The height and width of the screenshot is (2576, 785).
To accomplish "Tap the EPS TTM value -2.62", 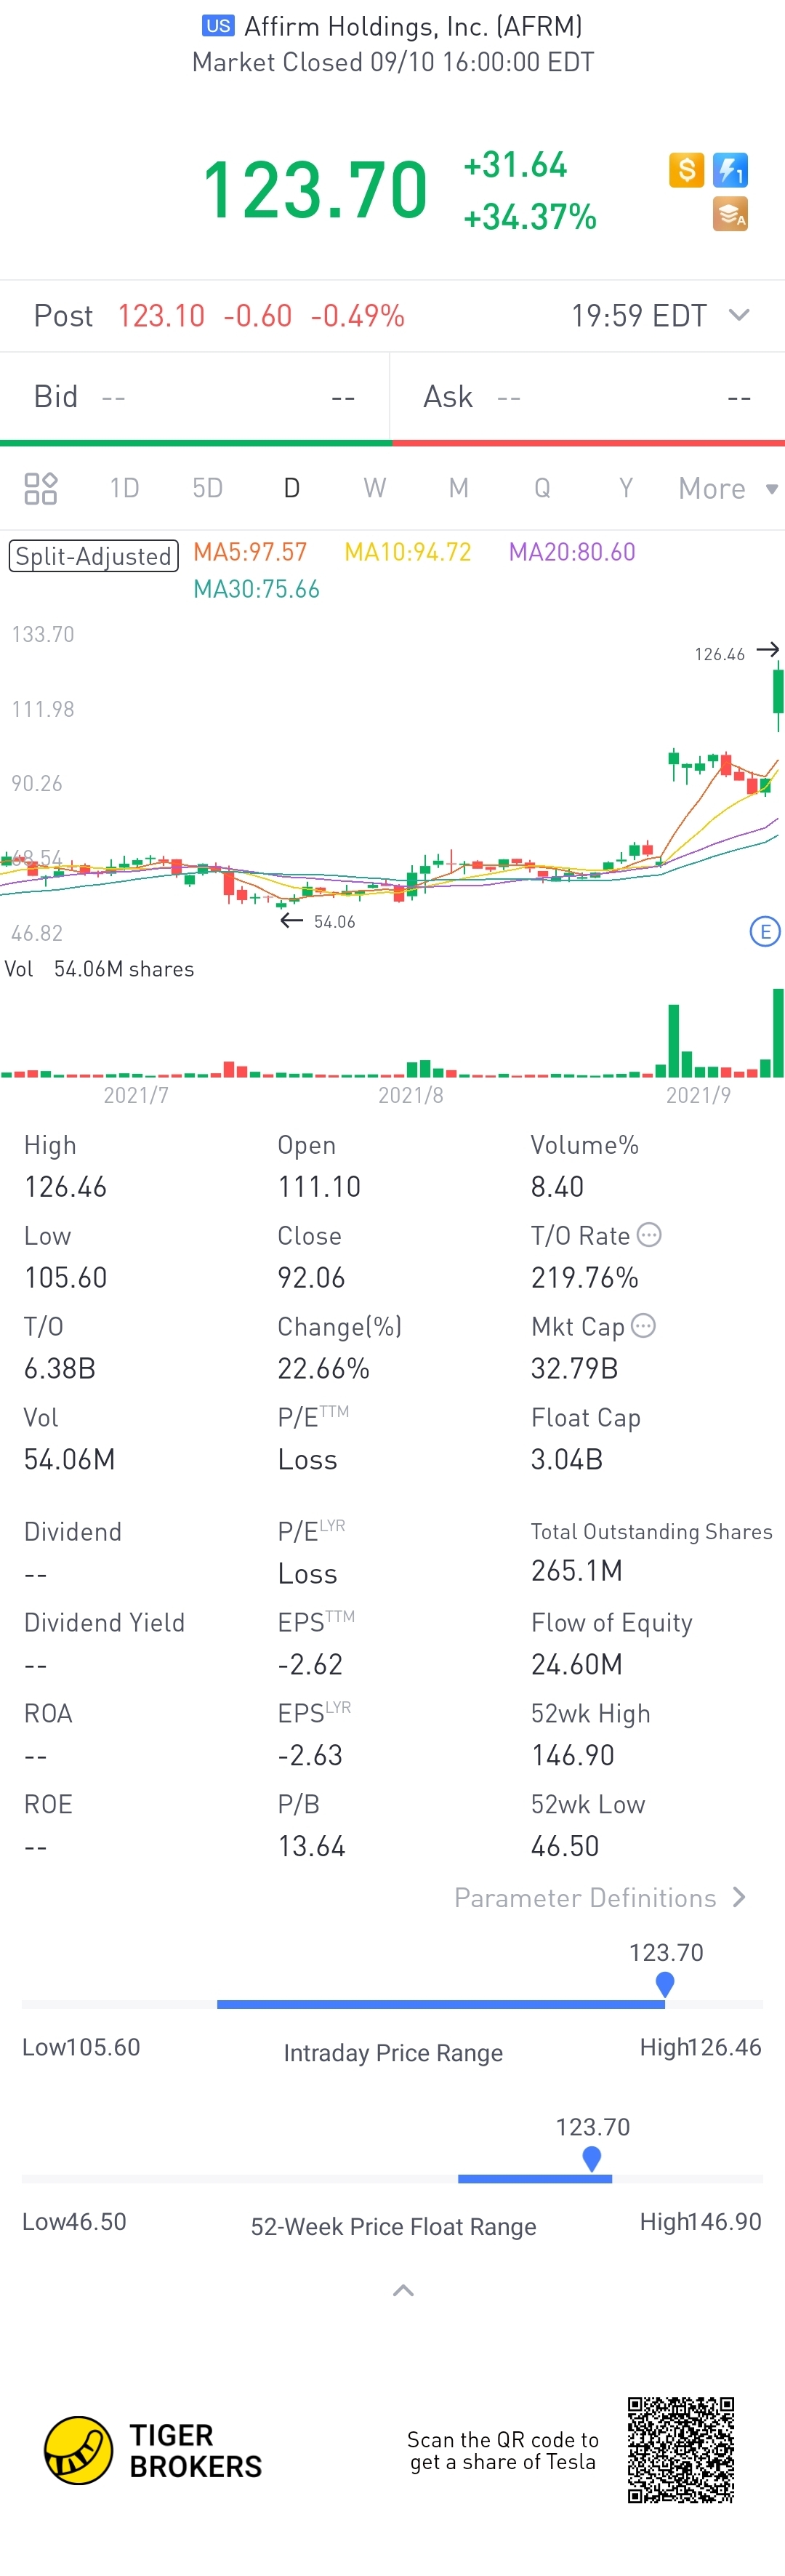I will (310, 1664).
